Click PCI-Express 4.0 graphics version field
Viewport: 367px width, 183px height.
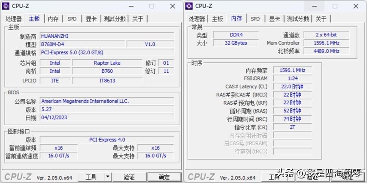(107, 140)
